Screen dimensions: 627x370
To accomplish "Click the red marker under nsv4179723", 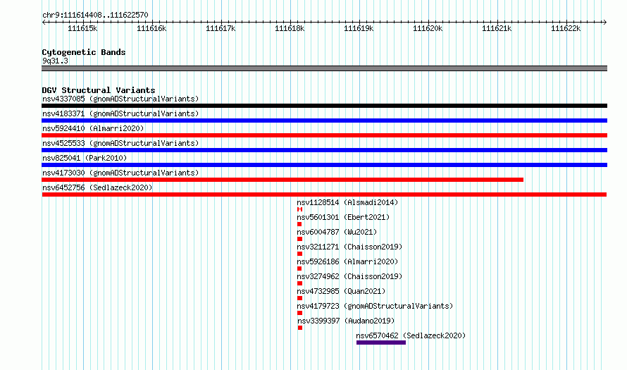I will click(300, 313).
